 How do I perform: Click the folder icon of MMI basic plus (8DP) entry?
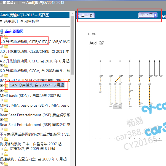[x=6, y=100]
